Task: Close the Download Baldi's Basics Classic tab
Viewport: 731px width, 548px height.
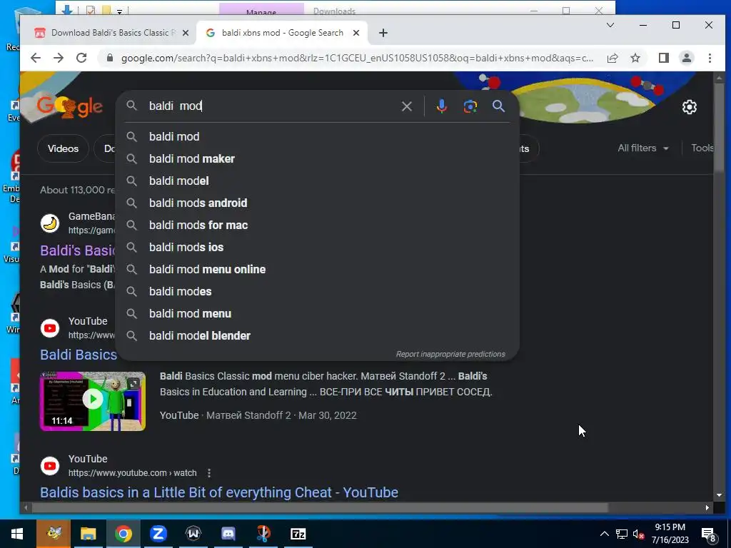Action: (185, 33)
